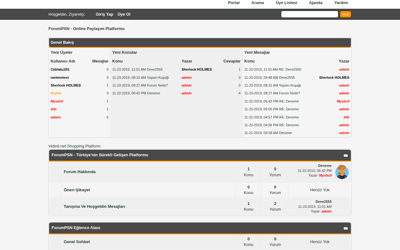
Task: Click the Üye Ol register link
Action: coord(124,14)
